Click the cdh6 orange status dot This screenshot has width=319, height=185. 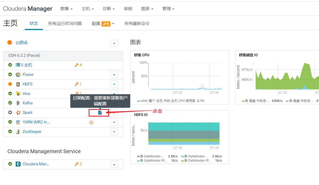point(10,42)
